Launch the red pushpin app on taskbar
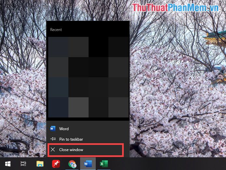Image resolution: width=226 pixels, height=170 pixels. [x=56, y=164]
